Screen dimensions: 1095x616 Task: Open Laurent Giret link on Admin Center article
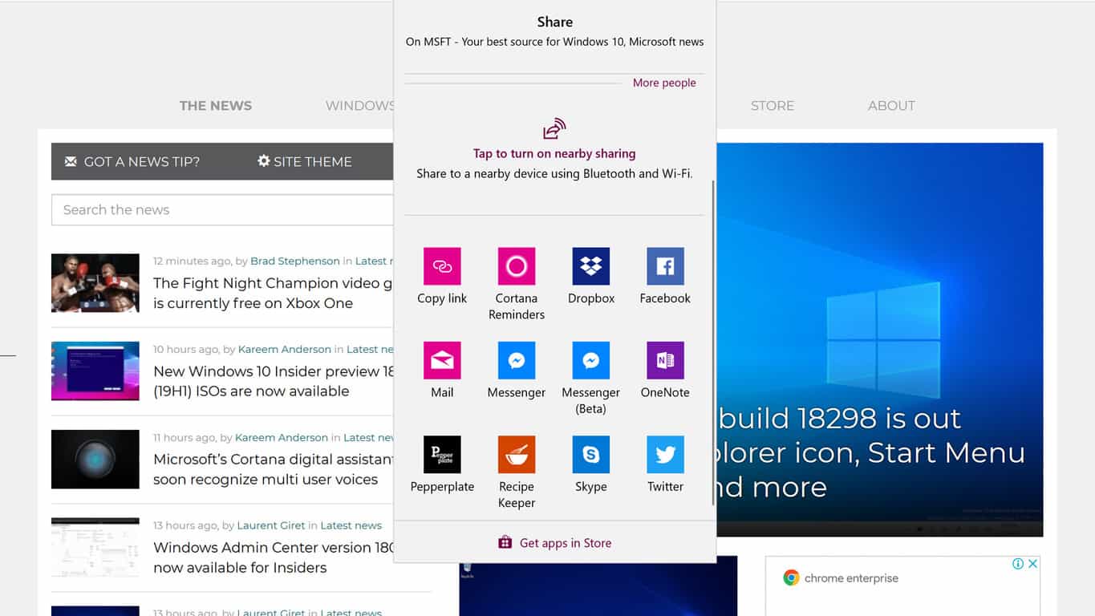(x=271, y=525)
